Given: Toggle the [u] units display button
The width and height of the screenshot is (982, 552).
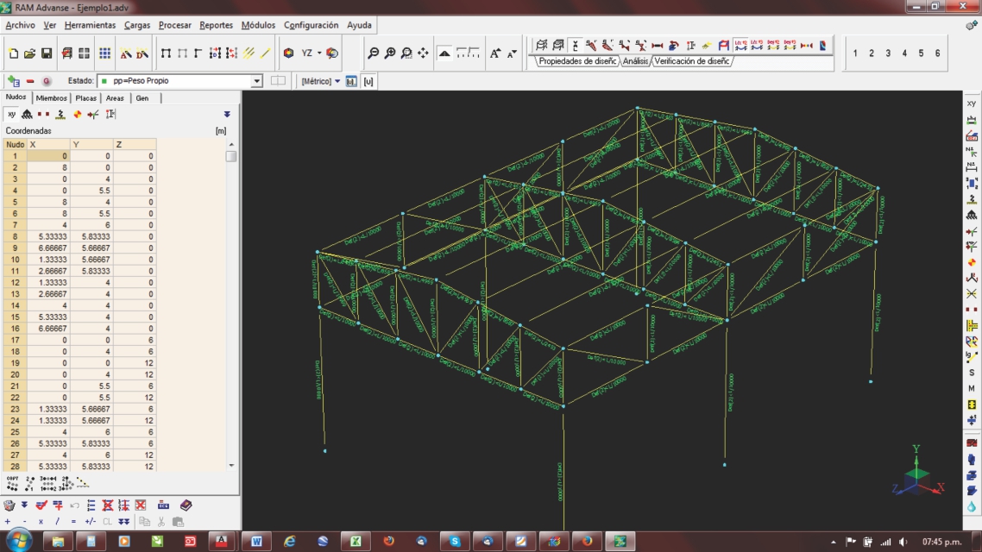Looking at the screenshot, I should 368,81.
